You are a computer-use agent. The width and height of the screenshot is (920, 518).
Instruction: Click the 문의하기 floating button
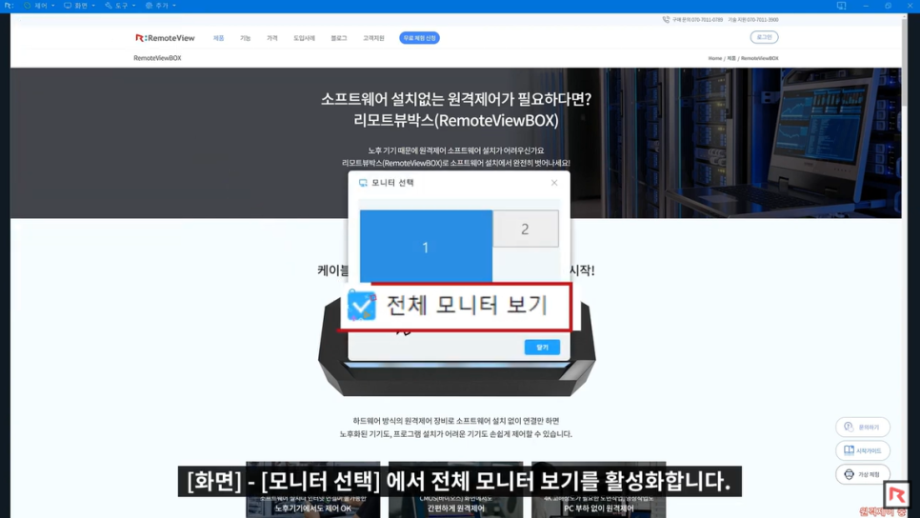click(863, 428)
